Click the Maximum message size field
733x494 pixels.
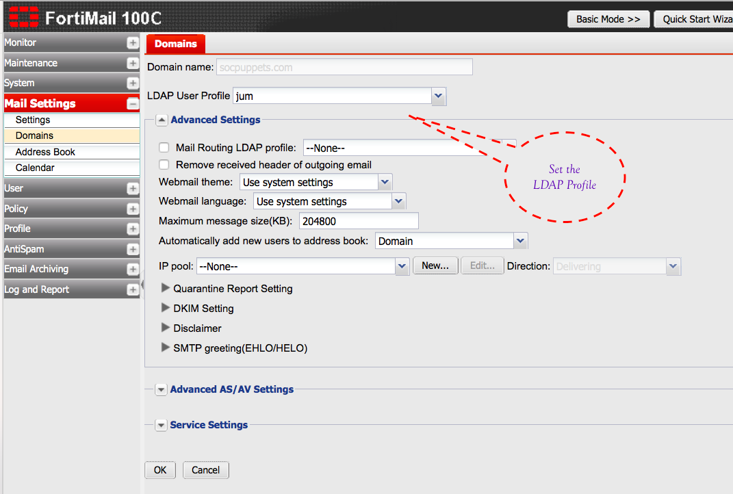tap(359, 221)
